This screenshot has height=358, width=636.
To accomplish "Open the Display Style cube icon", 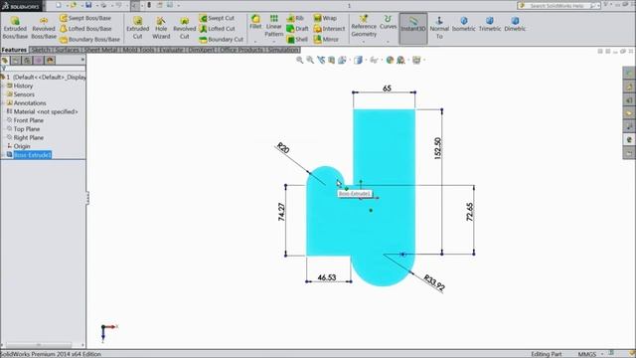I will tap(358, 60).
